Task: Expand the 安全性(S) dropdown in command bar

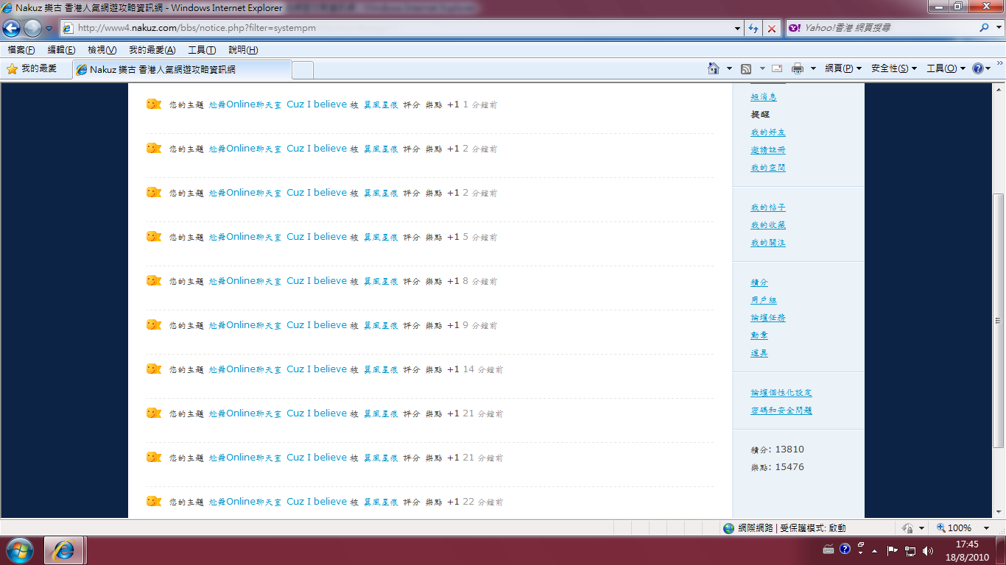Action: [x=893, y=68]
